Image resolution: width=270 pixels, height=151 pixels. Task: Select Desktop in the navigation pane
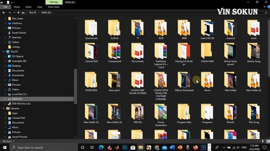[16, 66]
